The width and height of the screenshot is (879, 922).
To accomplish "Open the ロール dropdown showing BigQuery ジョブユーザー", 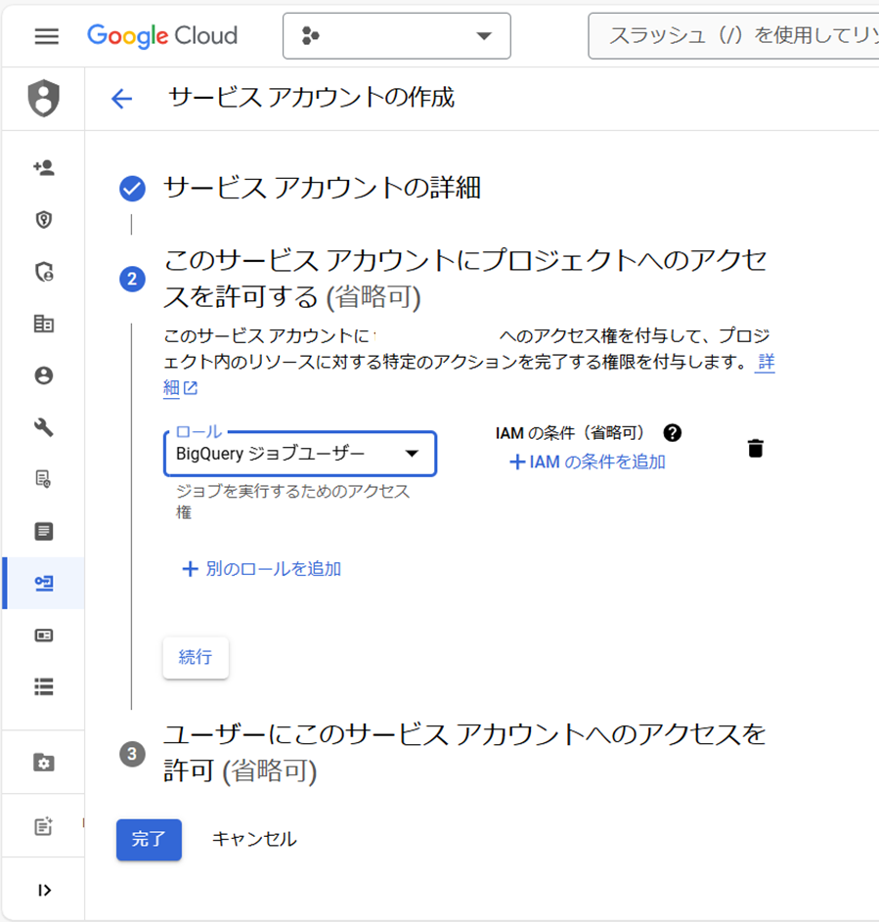I will [x=300, y=454].
